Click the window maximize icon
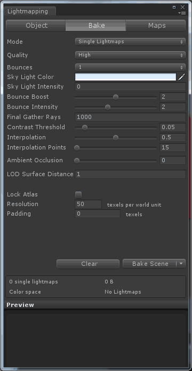This screenshot has width=192, height=371. [174, 7]
